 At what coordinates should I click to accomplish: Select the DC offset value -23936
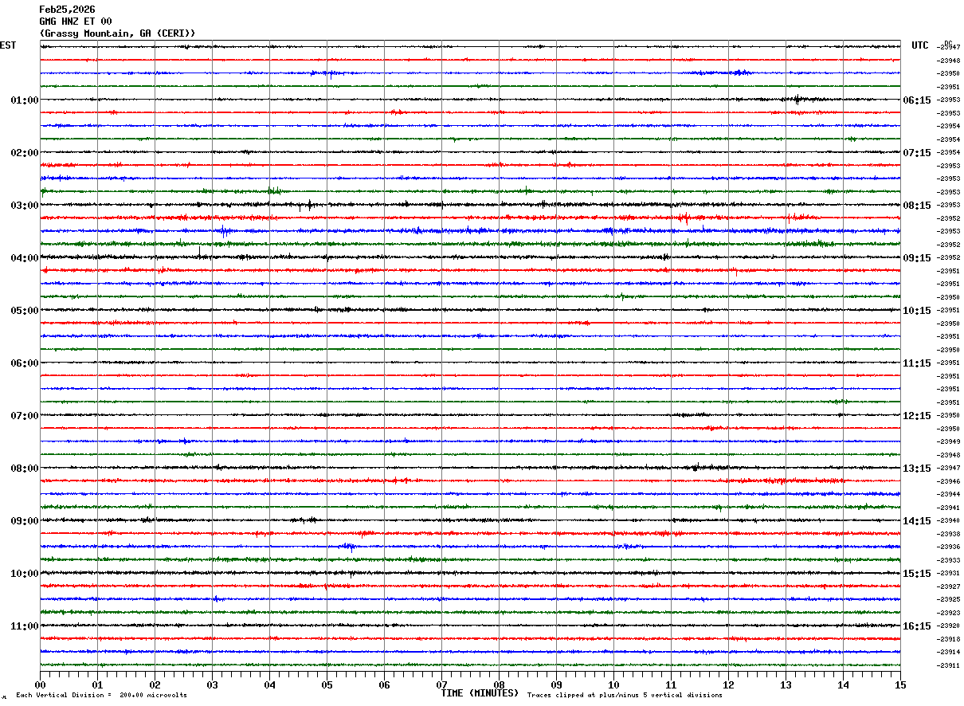[949, 547]
